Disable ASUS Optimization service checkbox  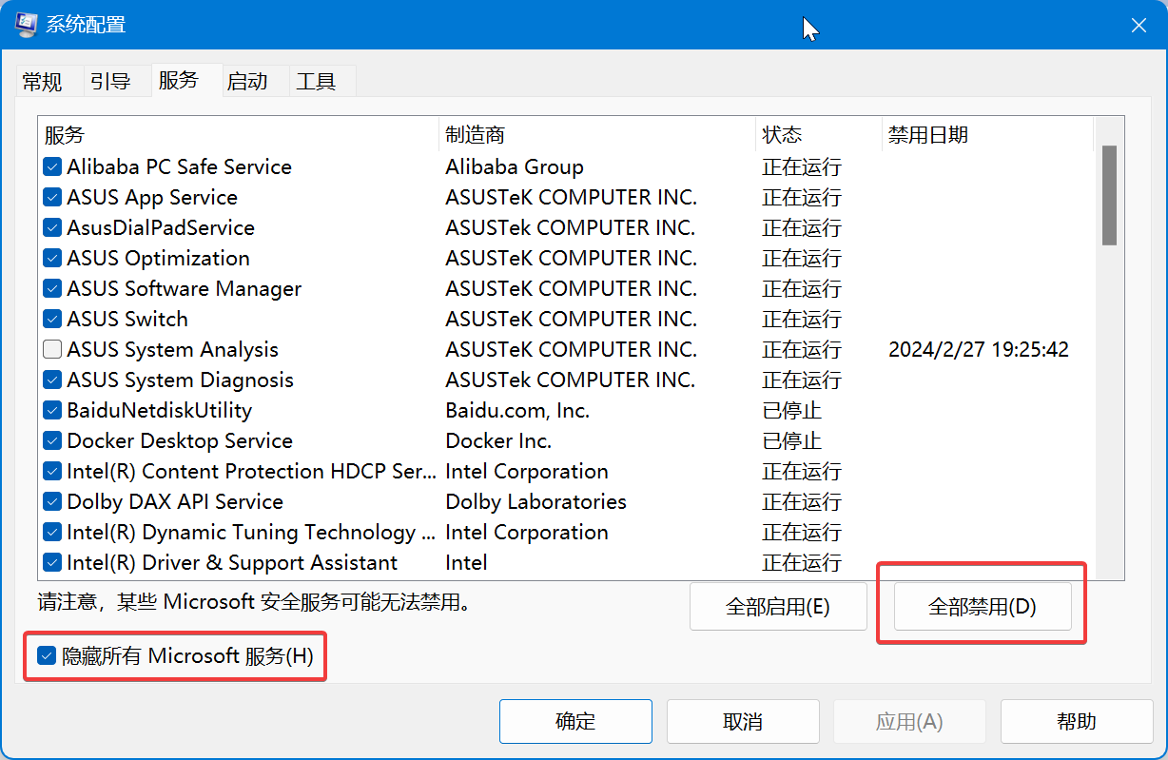(x=52, y=259)
